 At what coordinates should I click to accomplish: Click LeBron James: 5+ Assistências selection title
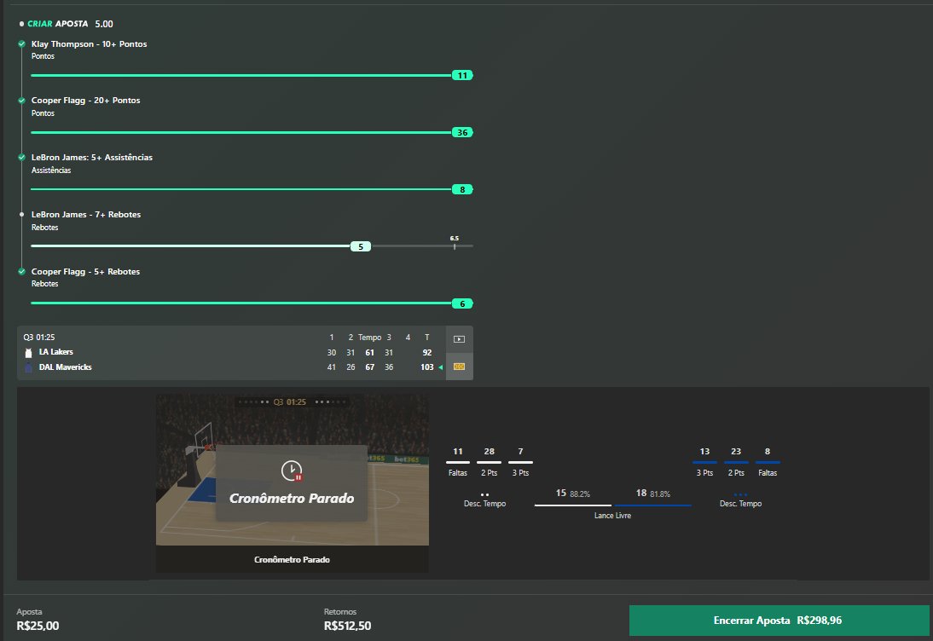tap(91, 158)
